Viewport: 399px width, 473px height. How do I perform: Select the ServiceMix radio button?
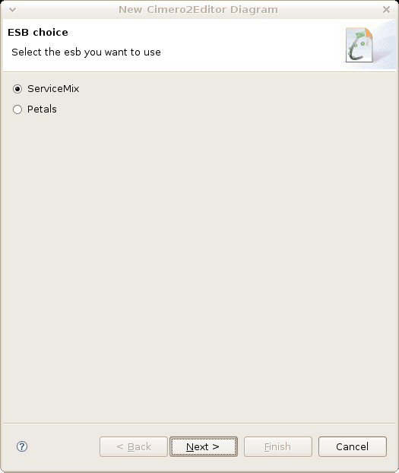[17, 89]
